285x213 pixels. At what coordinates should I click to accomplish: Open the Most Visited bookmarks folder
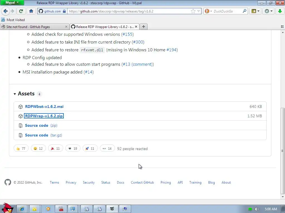[x=13, y=20]
